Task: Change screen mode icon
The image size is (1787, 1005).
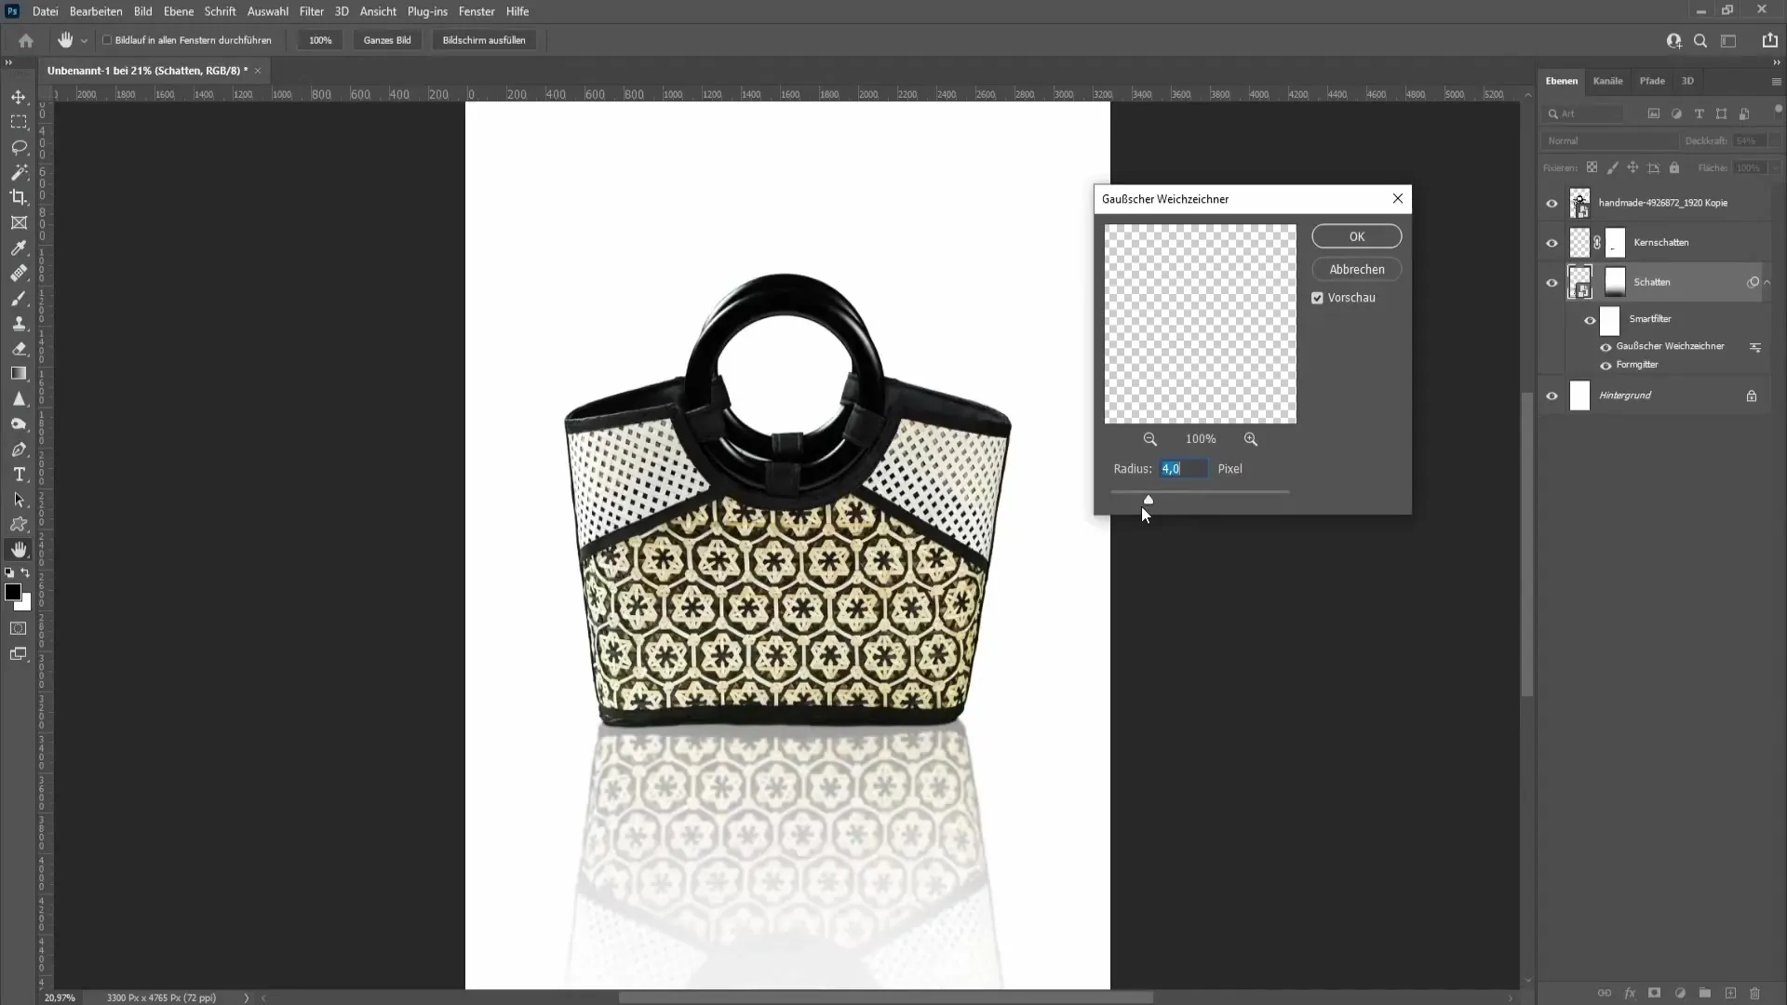Action: (19, 654)
